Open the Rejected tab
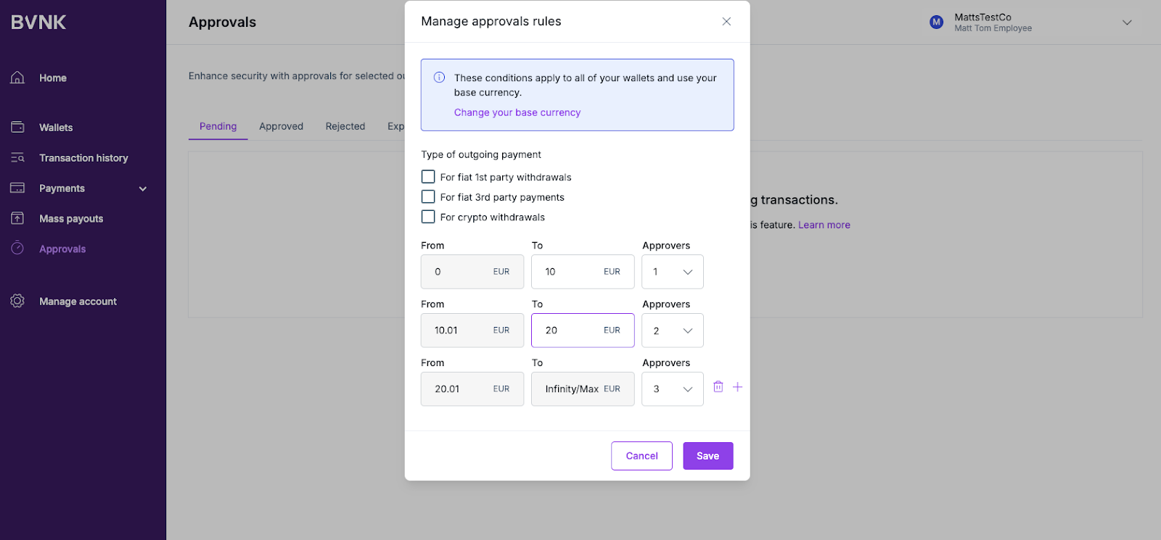 (345, 126)
